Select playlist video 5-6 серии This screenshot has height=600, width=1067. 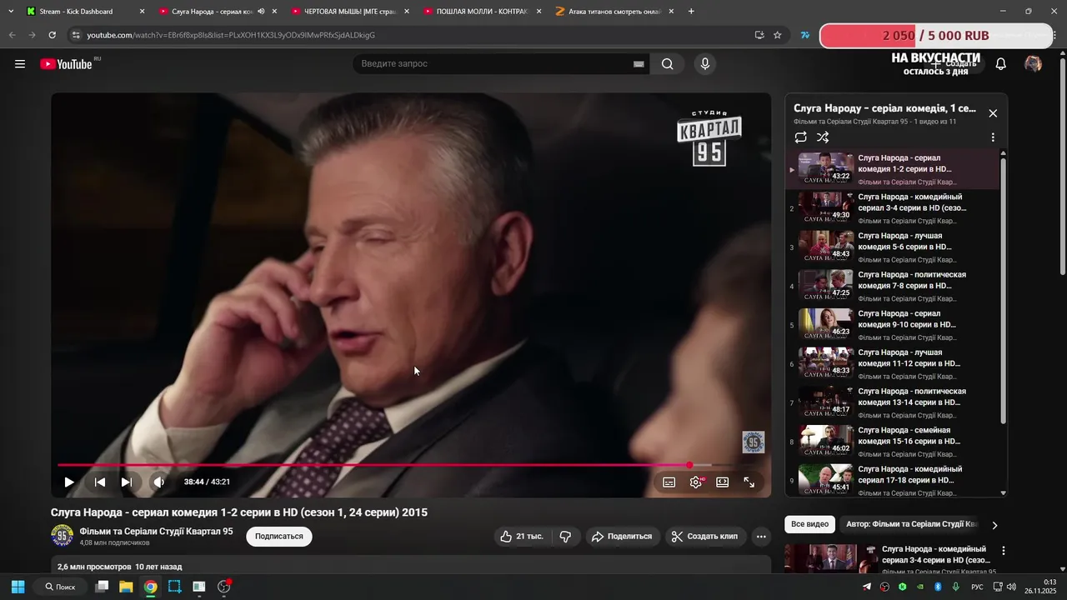893,247
